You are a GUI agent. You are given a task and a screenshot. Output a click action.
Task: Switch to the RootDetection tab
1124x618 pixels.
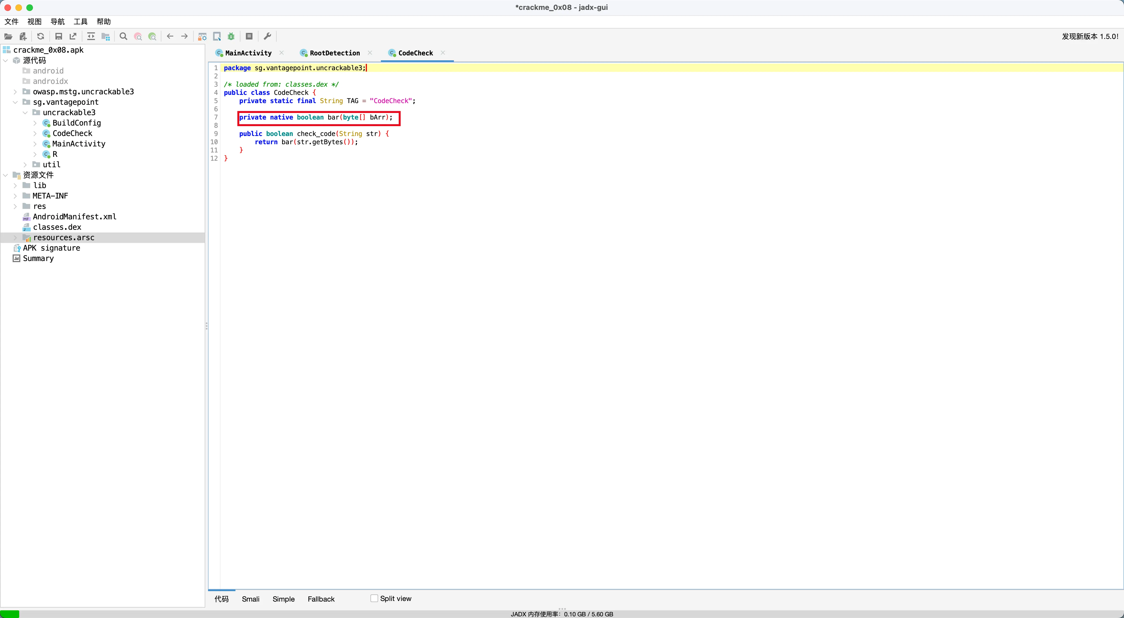pos(335,53)
